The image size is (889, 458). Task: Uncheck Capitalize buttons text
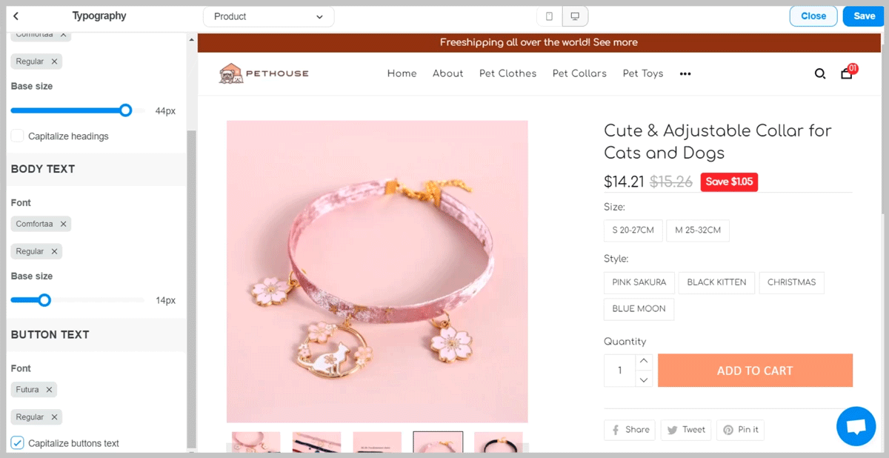(x=17, y=443)
